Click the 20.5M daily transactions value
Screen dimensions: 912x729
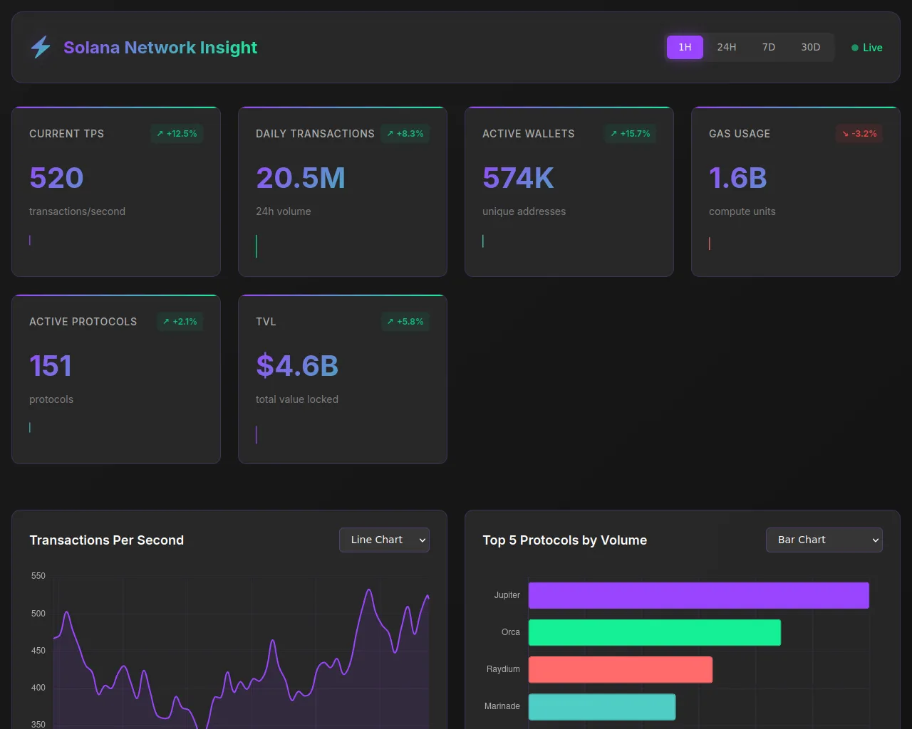pos(301,177)
